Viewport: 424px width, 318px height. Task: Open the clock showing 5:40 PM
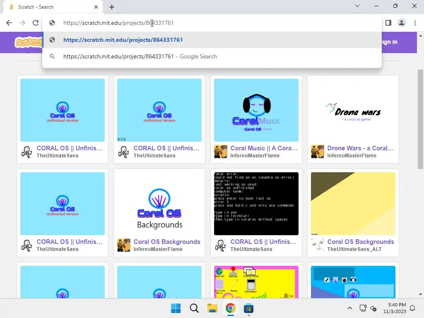tap(395, 308)
